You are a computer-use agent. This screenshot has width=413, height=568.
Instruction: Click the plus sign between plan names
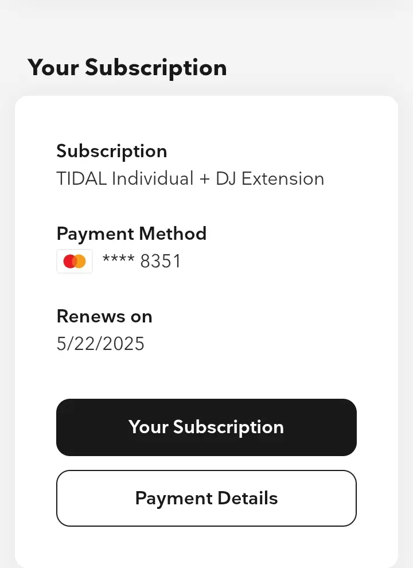205,180
